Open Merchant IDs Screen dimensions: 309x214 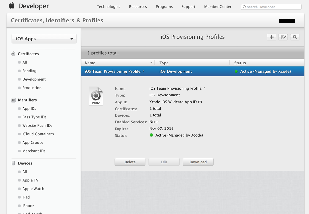(x=34, y=151)
